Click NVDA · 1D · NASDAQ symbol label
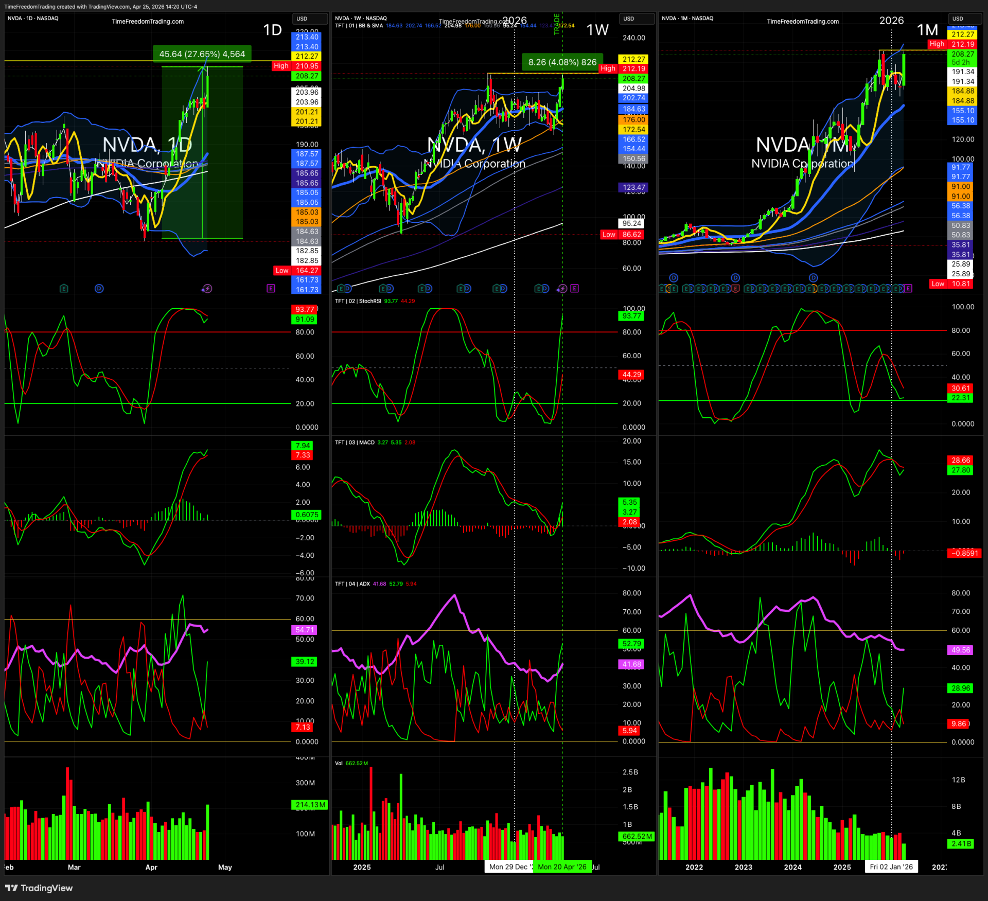988x901 pixels. (33, 19)
